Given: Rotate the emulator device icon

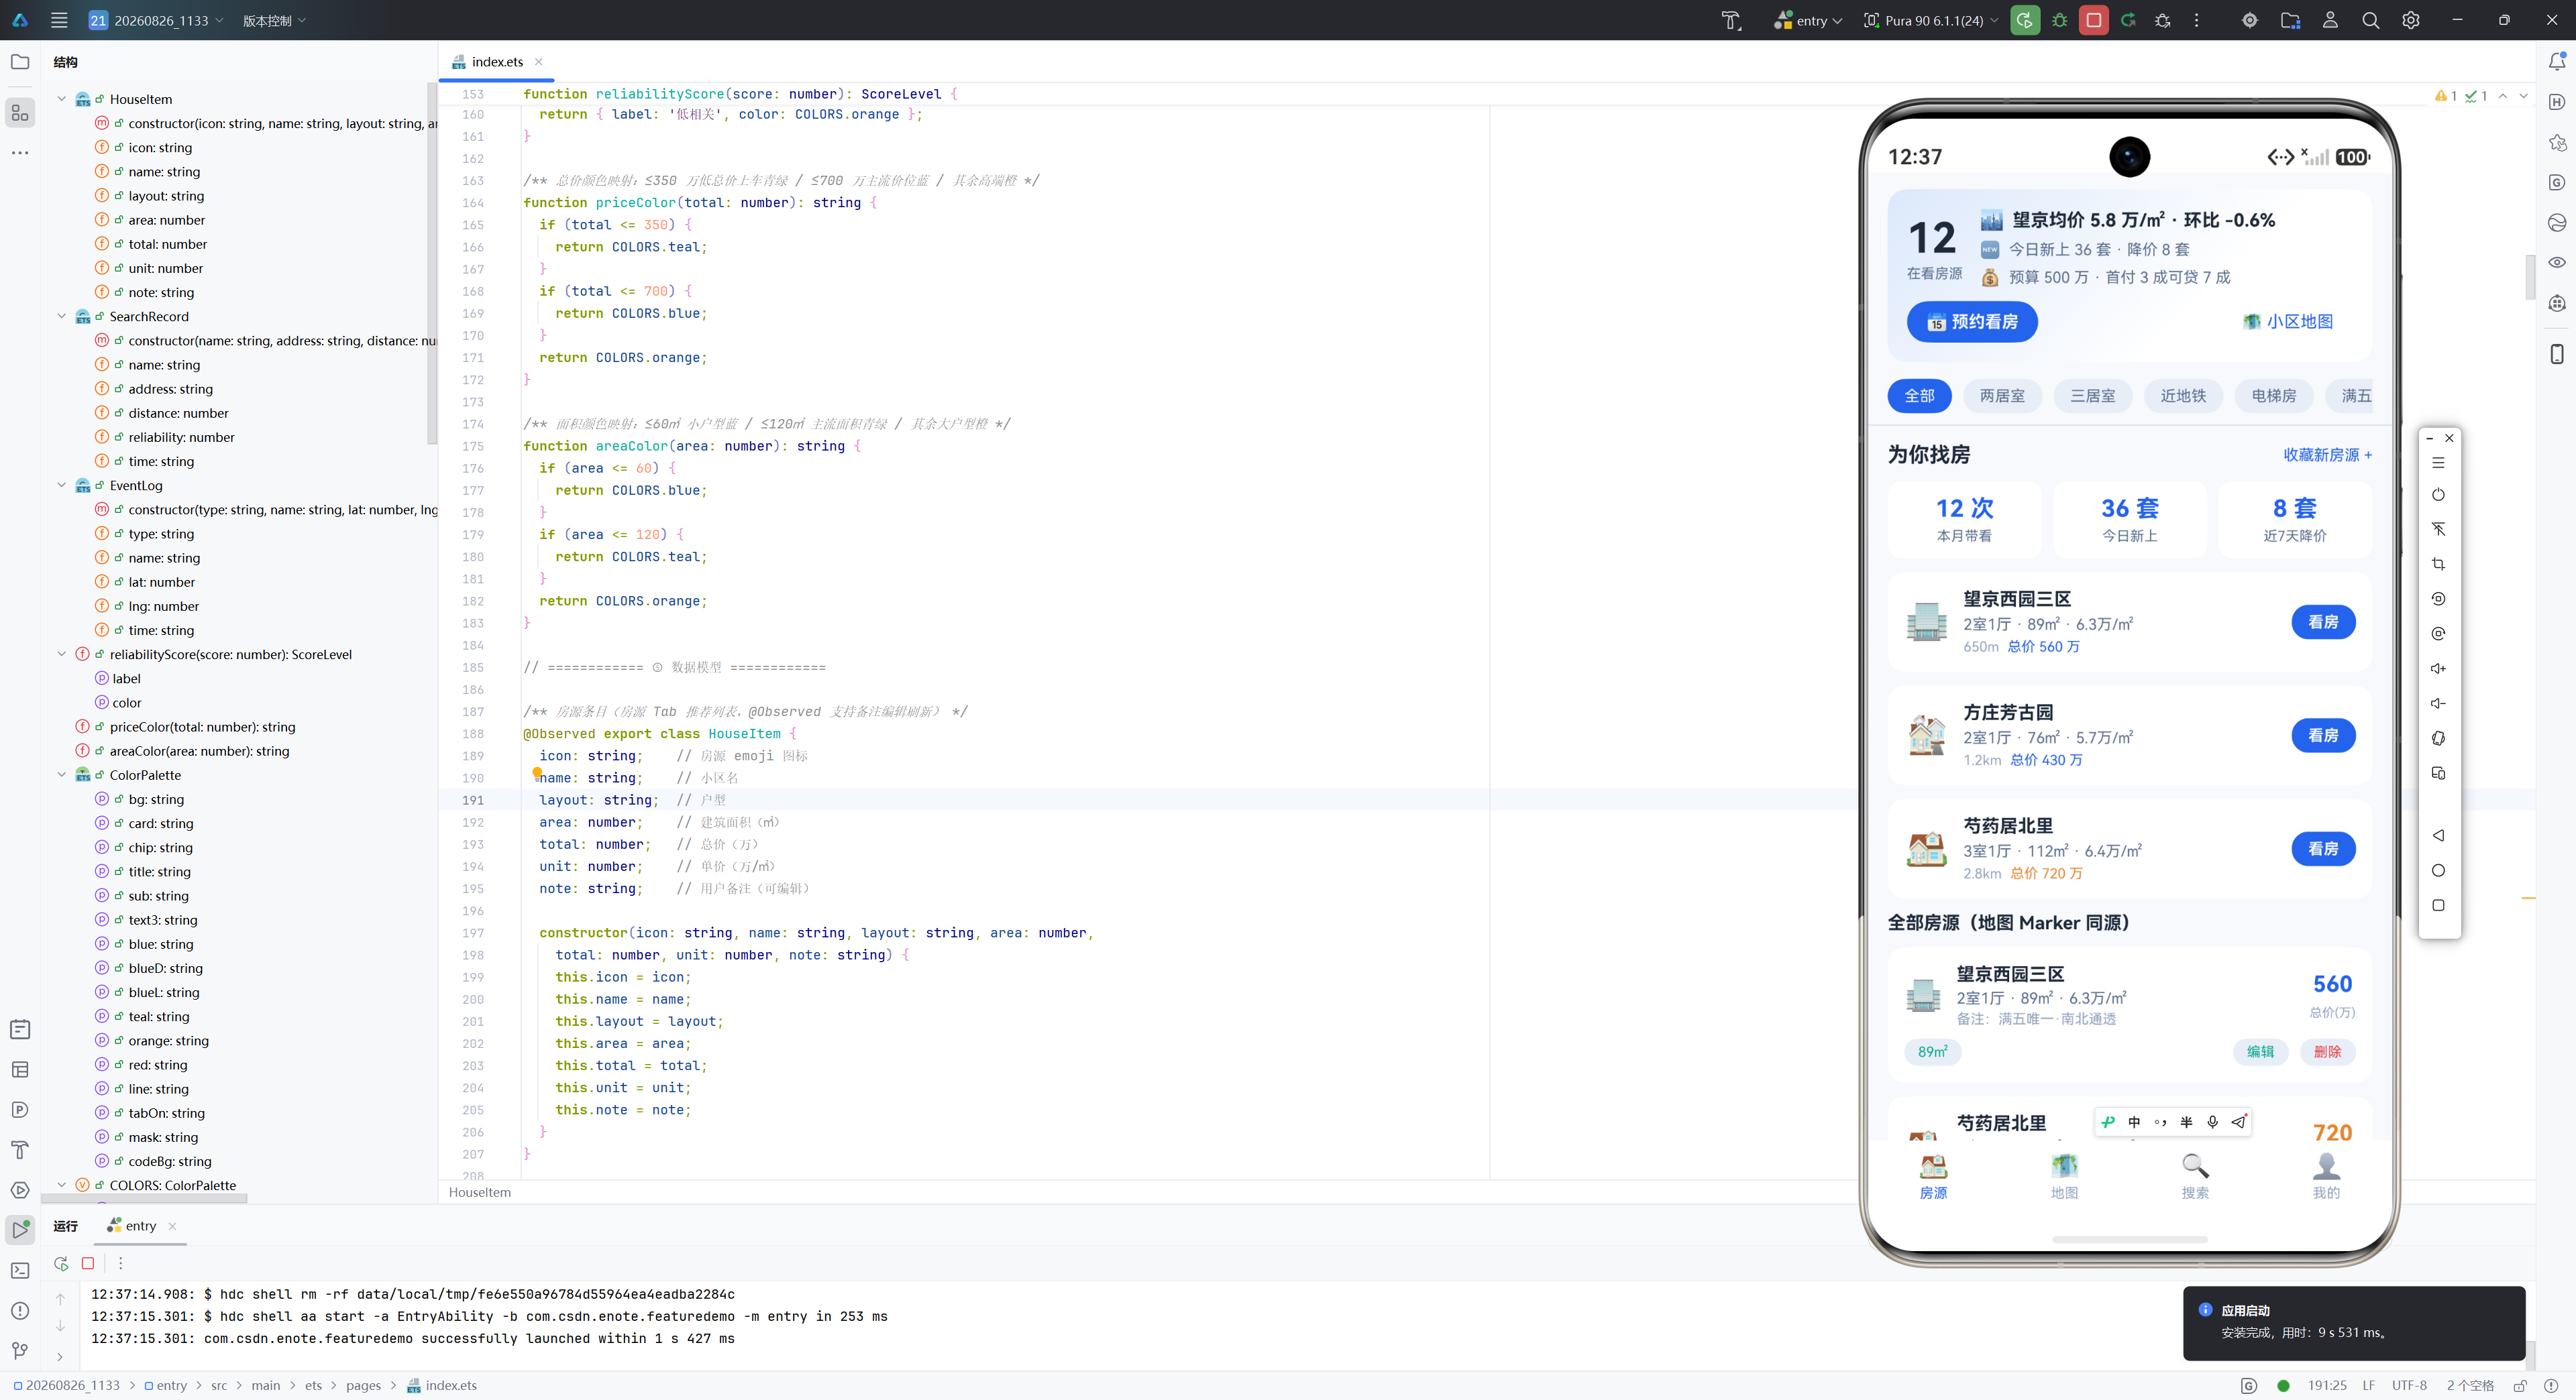Looking at the screenshot, I should tap(2439, 738).
